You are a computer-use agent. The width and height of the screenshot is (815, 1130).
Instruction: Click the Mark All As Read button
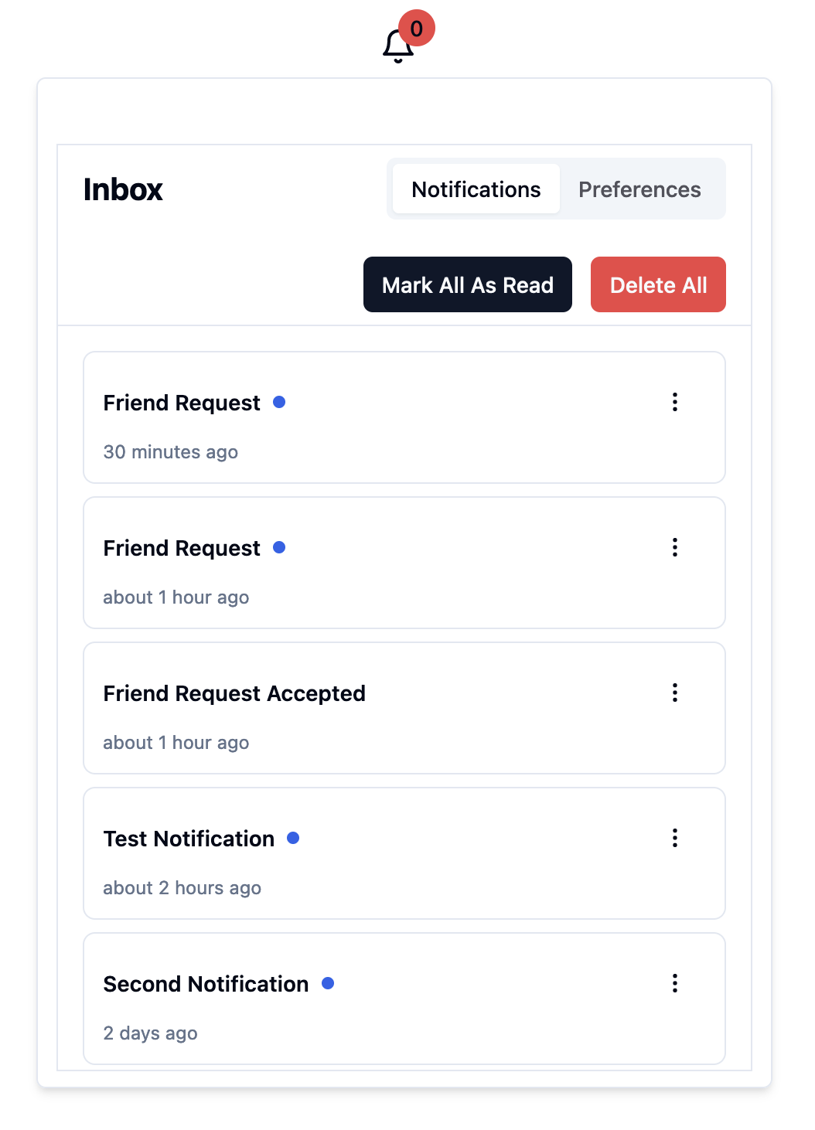[x=468, y=284]
